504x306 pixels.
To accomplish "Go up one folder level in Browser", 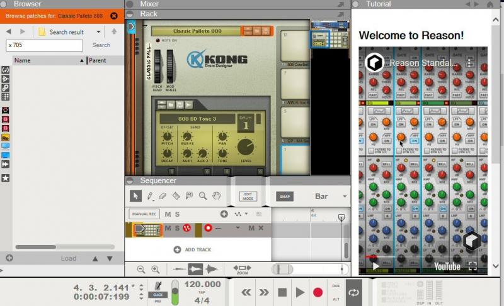I will pyautogui.click(x=114, y=31).
